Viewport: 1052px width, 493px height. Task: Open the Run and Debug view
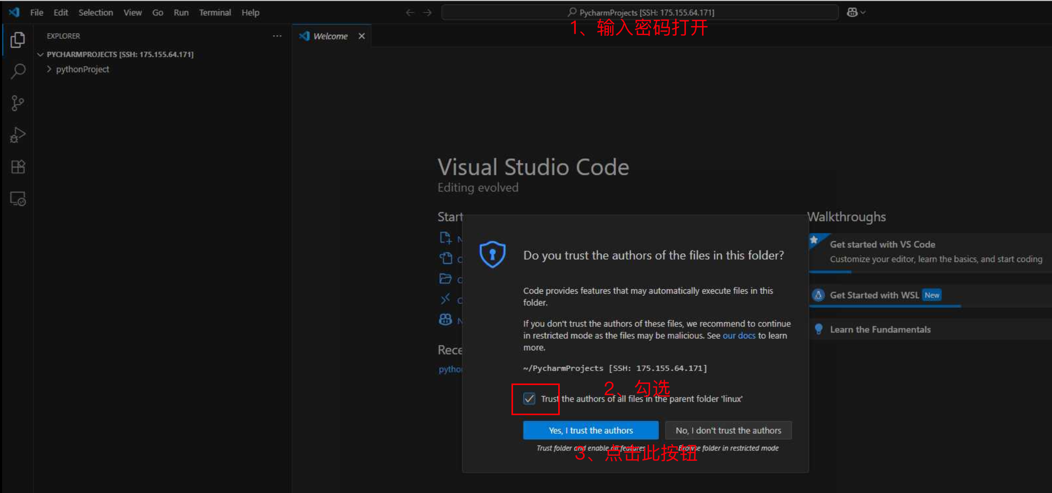click(x=17, y=135)
